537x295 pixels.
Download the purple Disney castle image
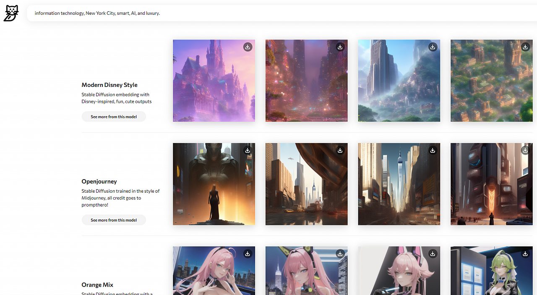coord(248,47)
